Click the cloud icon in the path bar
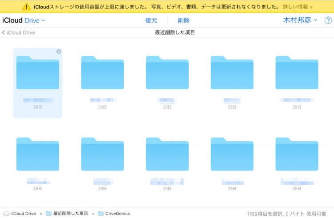The height and width of the screenshot is (218, 334). click(x=6, y=213)
